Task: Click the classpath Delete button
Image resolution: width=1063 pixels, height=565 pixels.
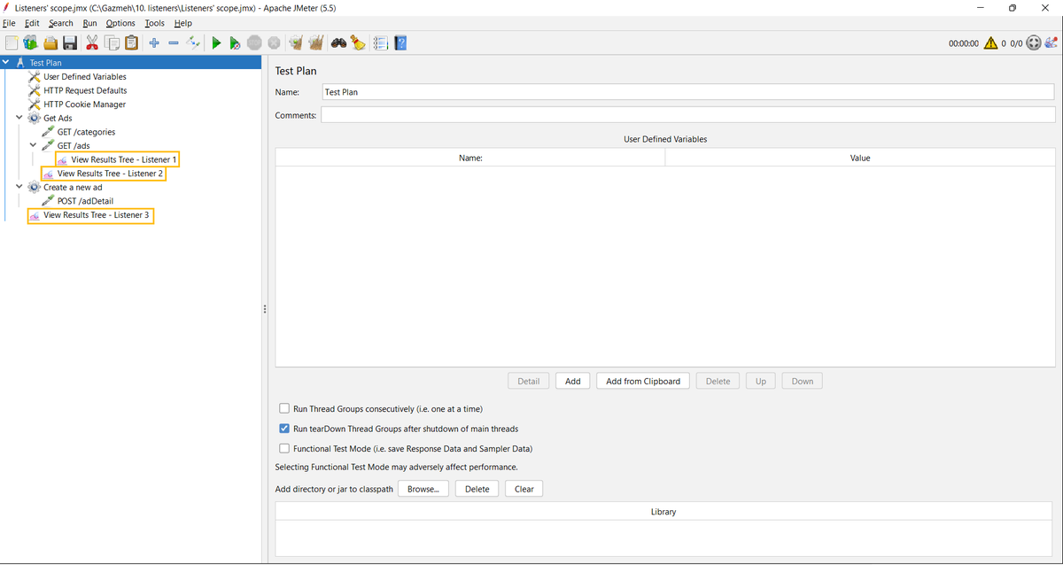Action: point(477,489)
